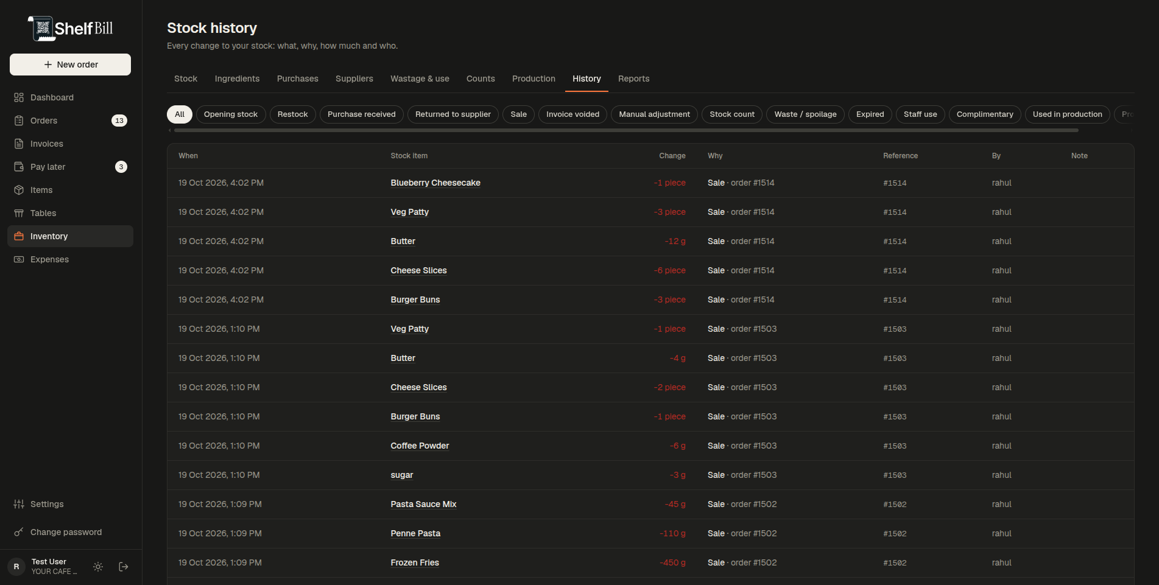Click the Orders count badge 13
The image size is (1159, 585).
119,121
